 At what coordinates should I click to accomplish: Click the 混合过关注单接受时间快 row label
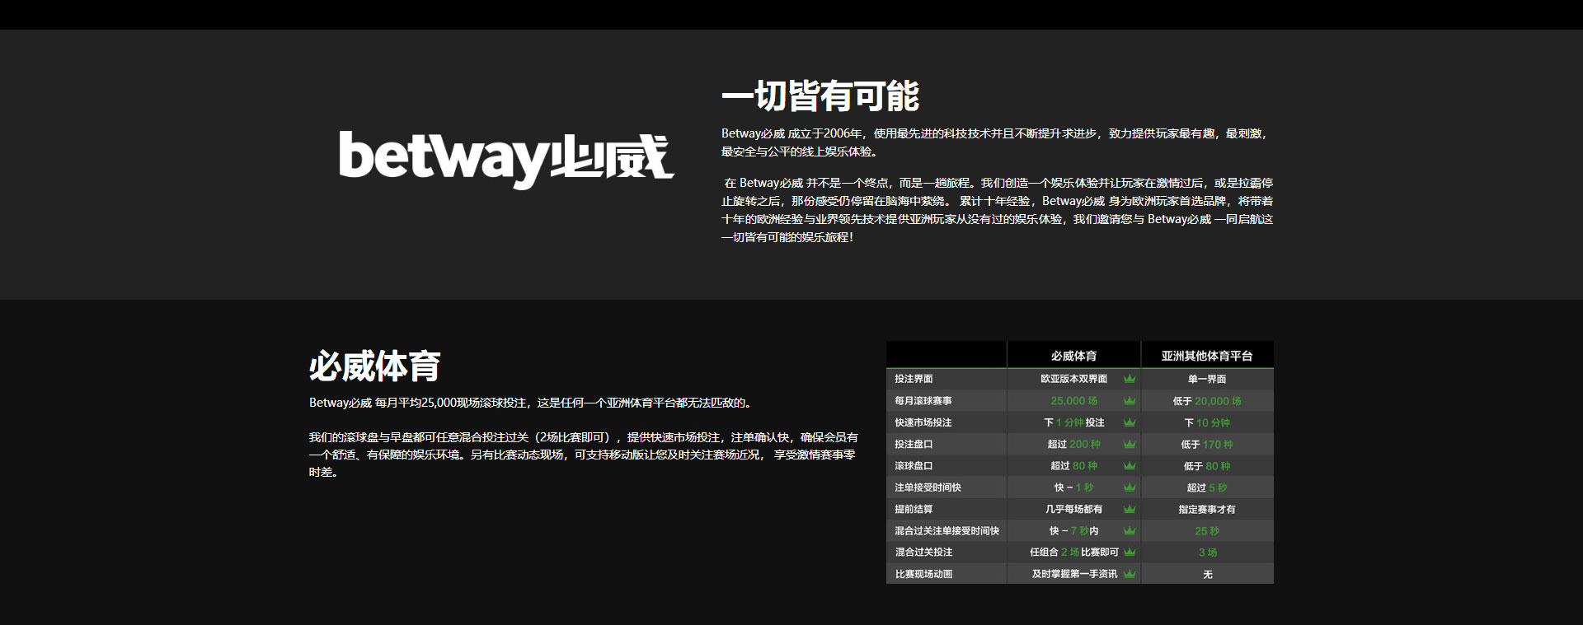click(x=947, y=531)
